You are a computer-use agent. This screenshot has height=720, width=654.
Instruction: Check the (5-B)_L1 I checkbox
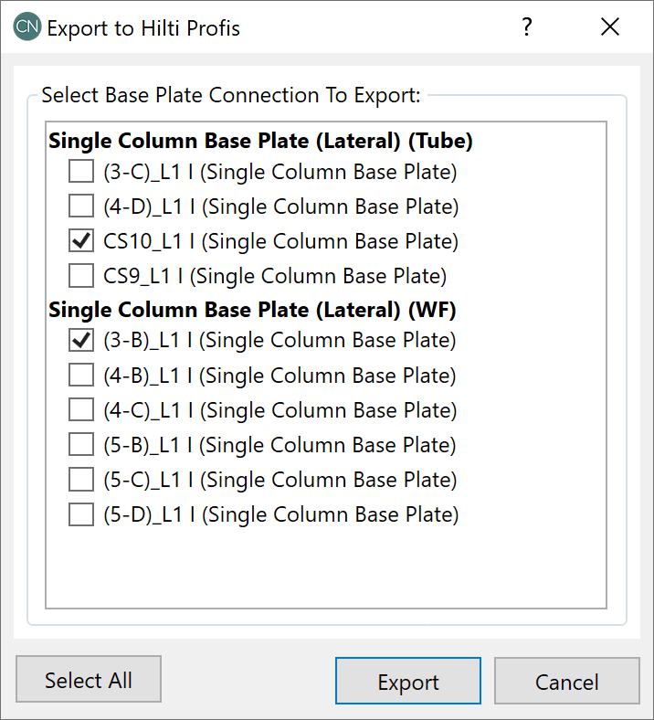point(81,445)
